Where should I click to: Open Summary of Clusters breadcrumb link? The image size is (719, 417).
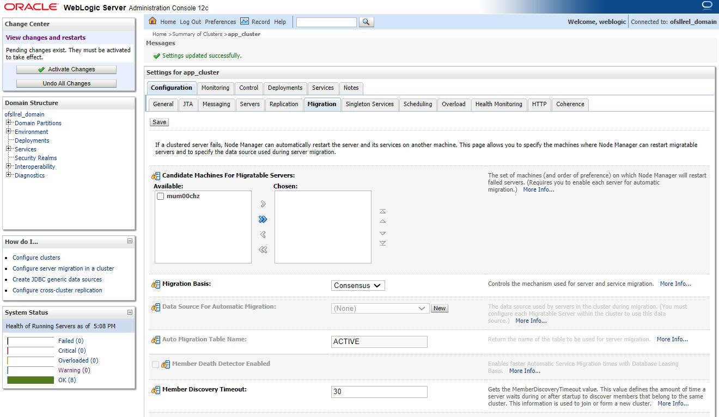pyautogui.click(x=197, y=34)
